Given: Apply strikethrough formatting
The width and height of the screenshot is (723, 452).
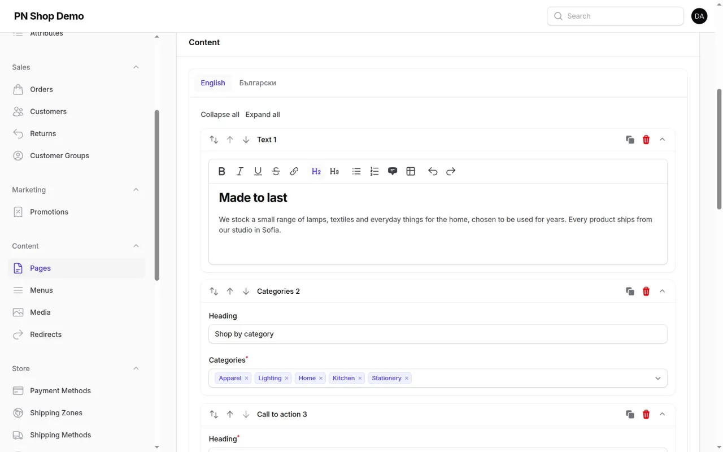Looking at the screenshot, I should [276, 171].
